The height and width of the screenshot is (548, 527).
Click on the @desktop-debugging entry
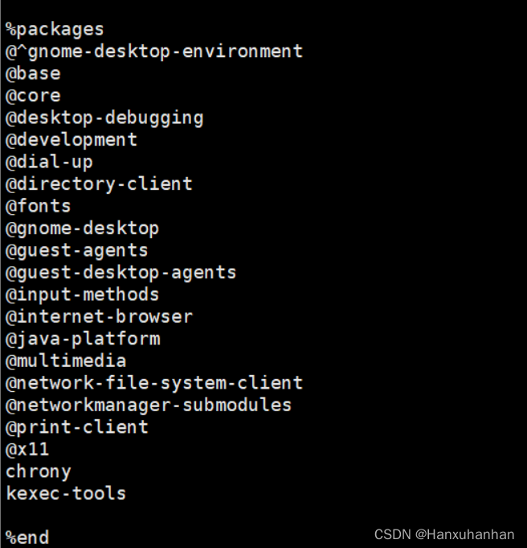click(104, 118)
